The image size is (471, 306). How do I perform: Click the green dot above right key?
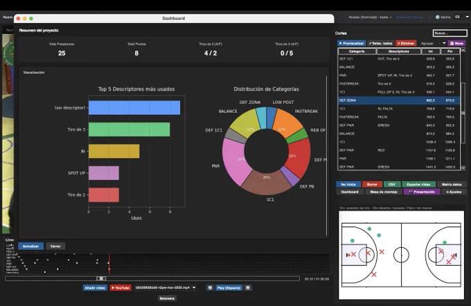point(445,242)
